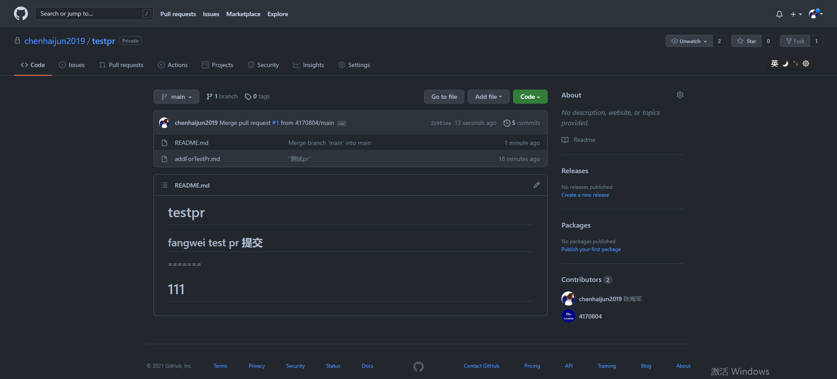Switch to the Insights tab
Screen dimensions: 837x379
(309, 65)
